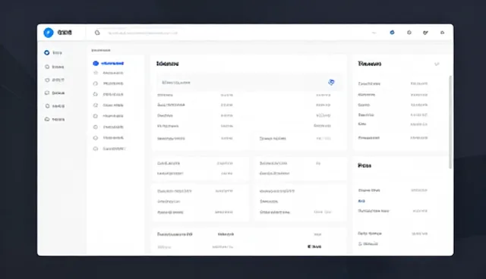
Task: Follow the small blue link in the lower right panel
Action: pos(361,201)
